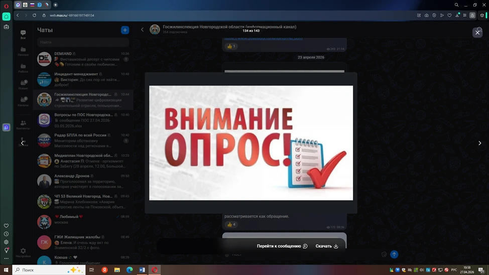Add a new browser tab
The image size is (489, 275).
(x=56, y=5)
